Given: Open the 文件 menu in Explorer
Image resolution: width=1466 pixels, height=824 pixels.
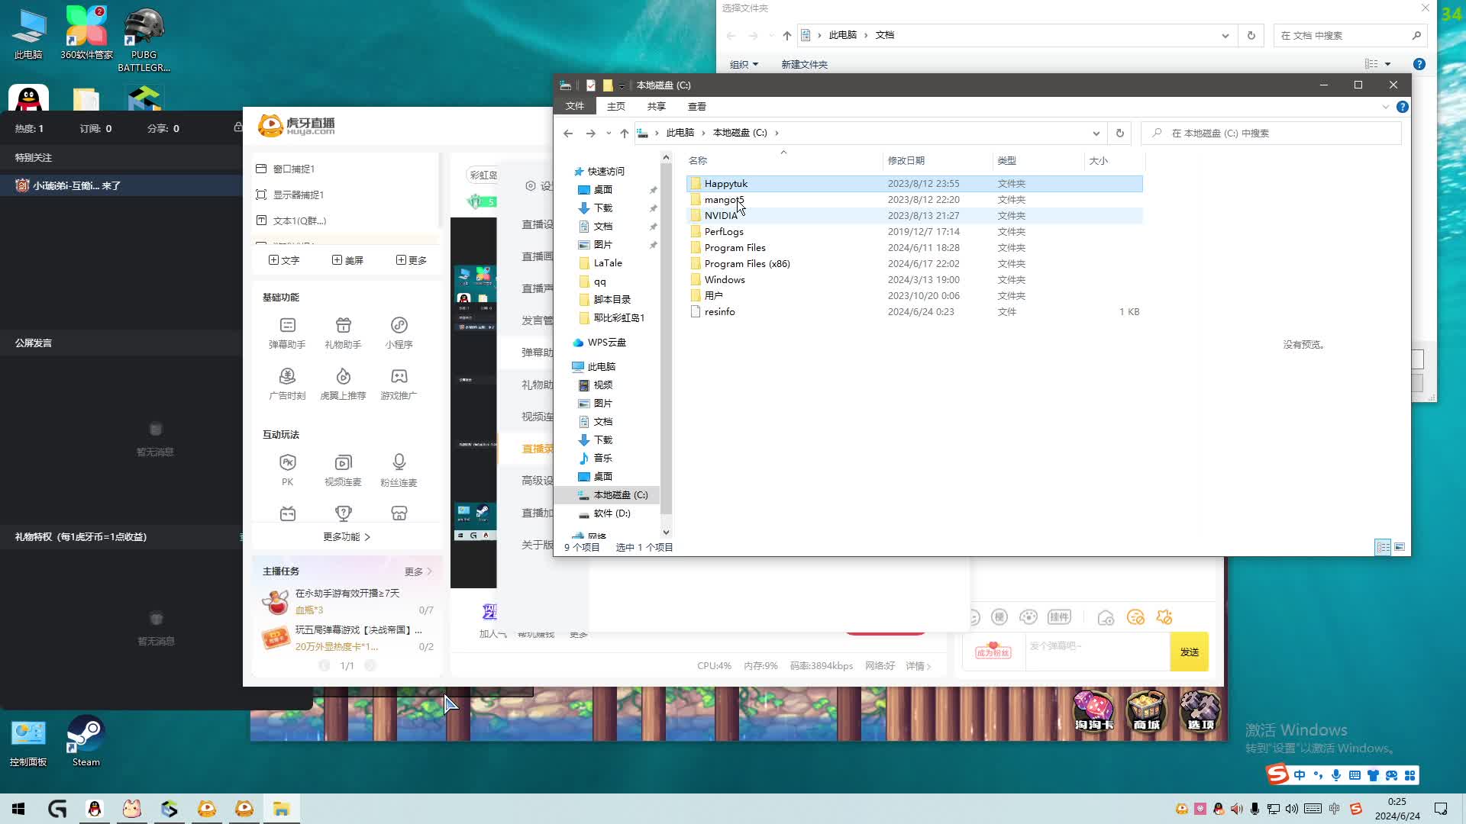Looking at the screenshot, I should click(574, 107).
